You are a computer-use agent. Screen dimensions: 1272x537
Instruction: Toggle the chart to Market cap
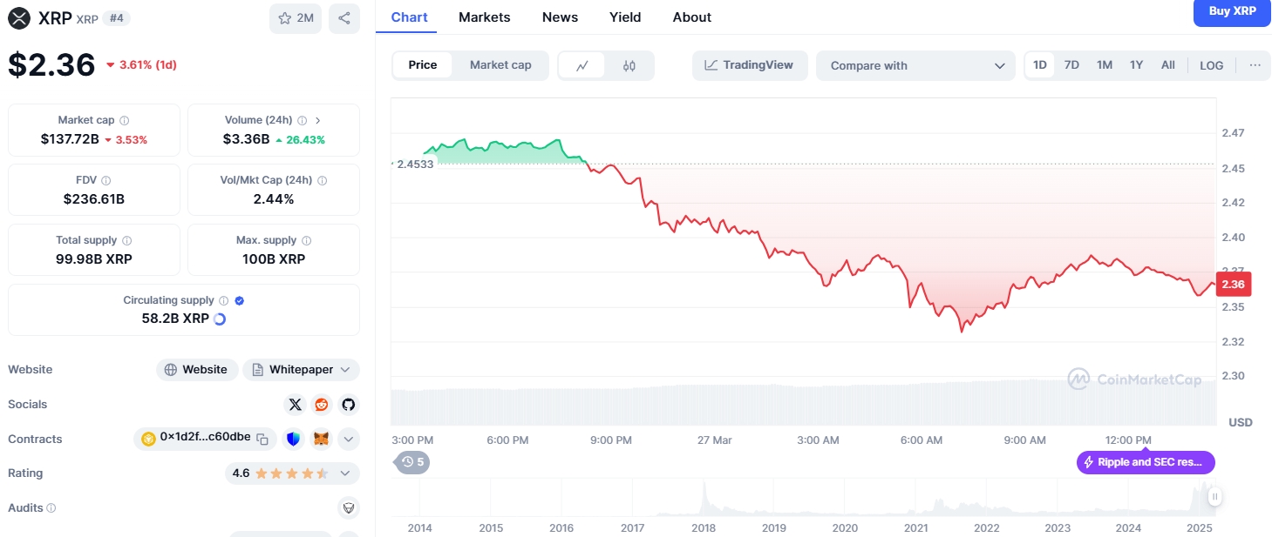(x=500, y=65)
